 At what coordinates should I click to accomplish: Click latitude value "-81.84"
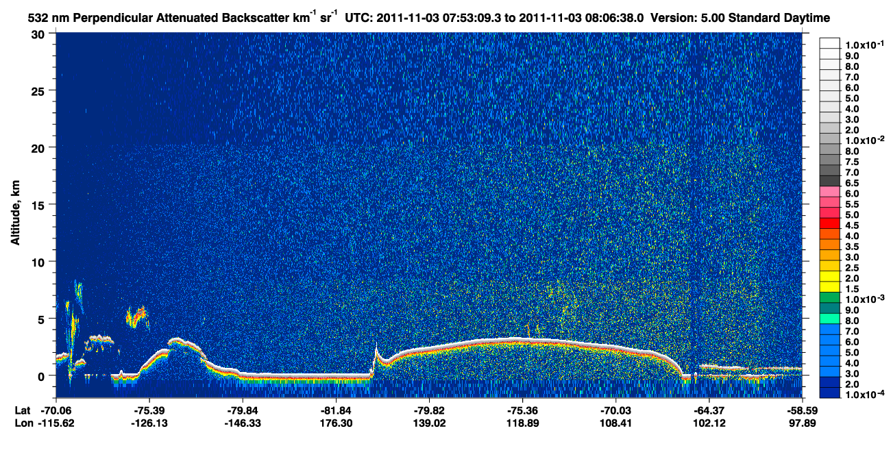337,410
